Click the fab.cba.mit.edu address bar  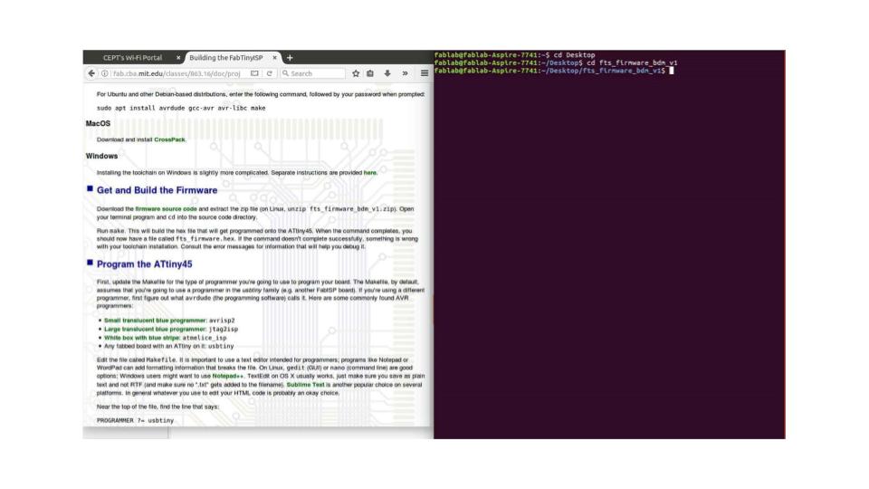177,73
